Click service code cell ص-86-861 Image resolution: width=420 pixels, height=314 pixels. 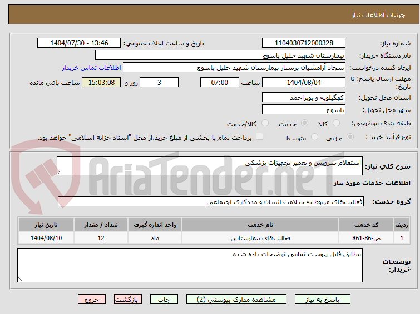point(366,238)
